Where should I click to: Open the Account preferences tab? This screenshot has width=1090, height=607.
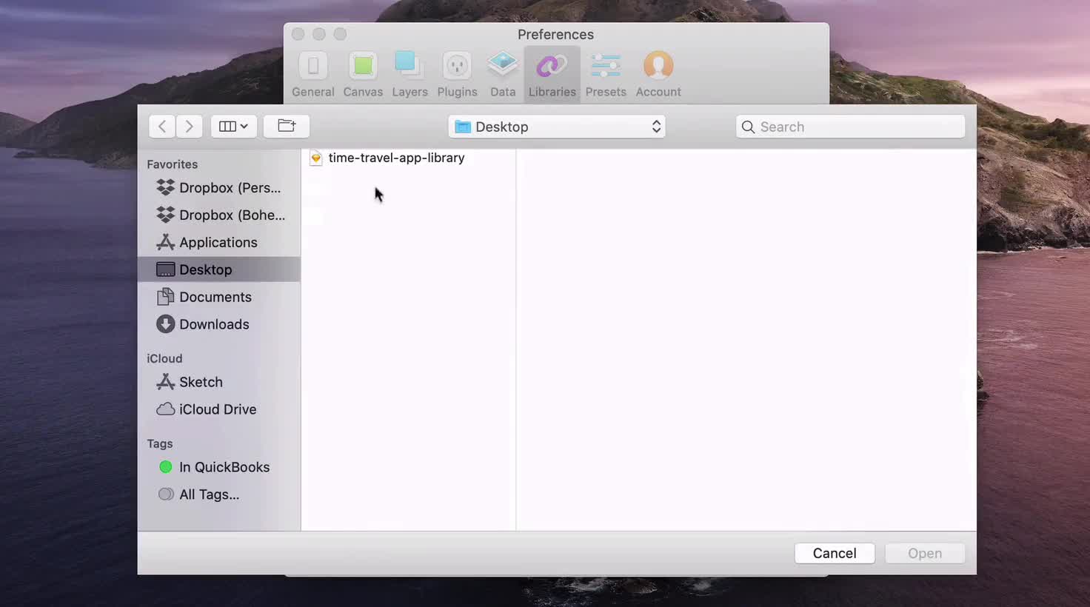(658, 75)
